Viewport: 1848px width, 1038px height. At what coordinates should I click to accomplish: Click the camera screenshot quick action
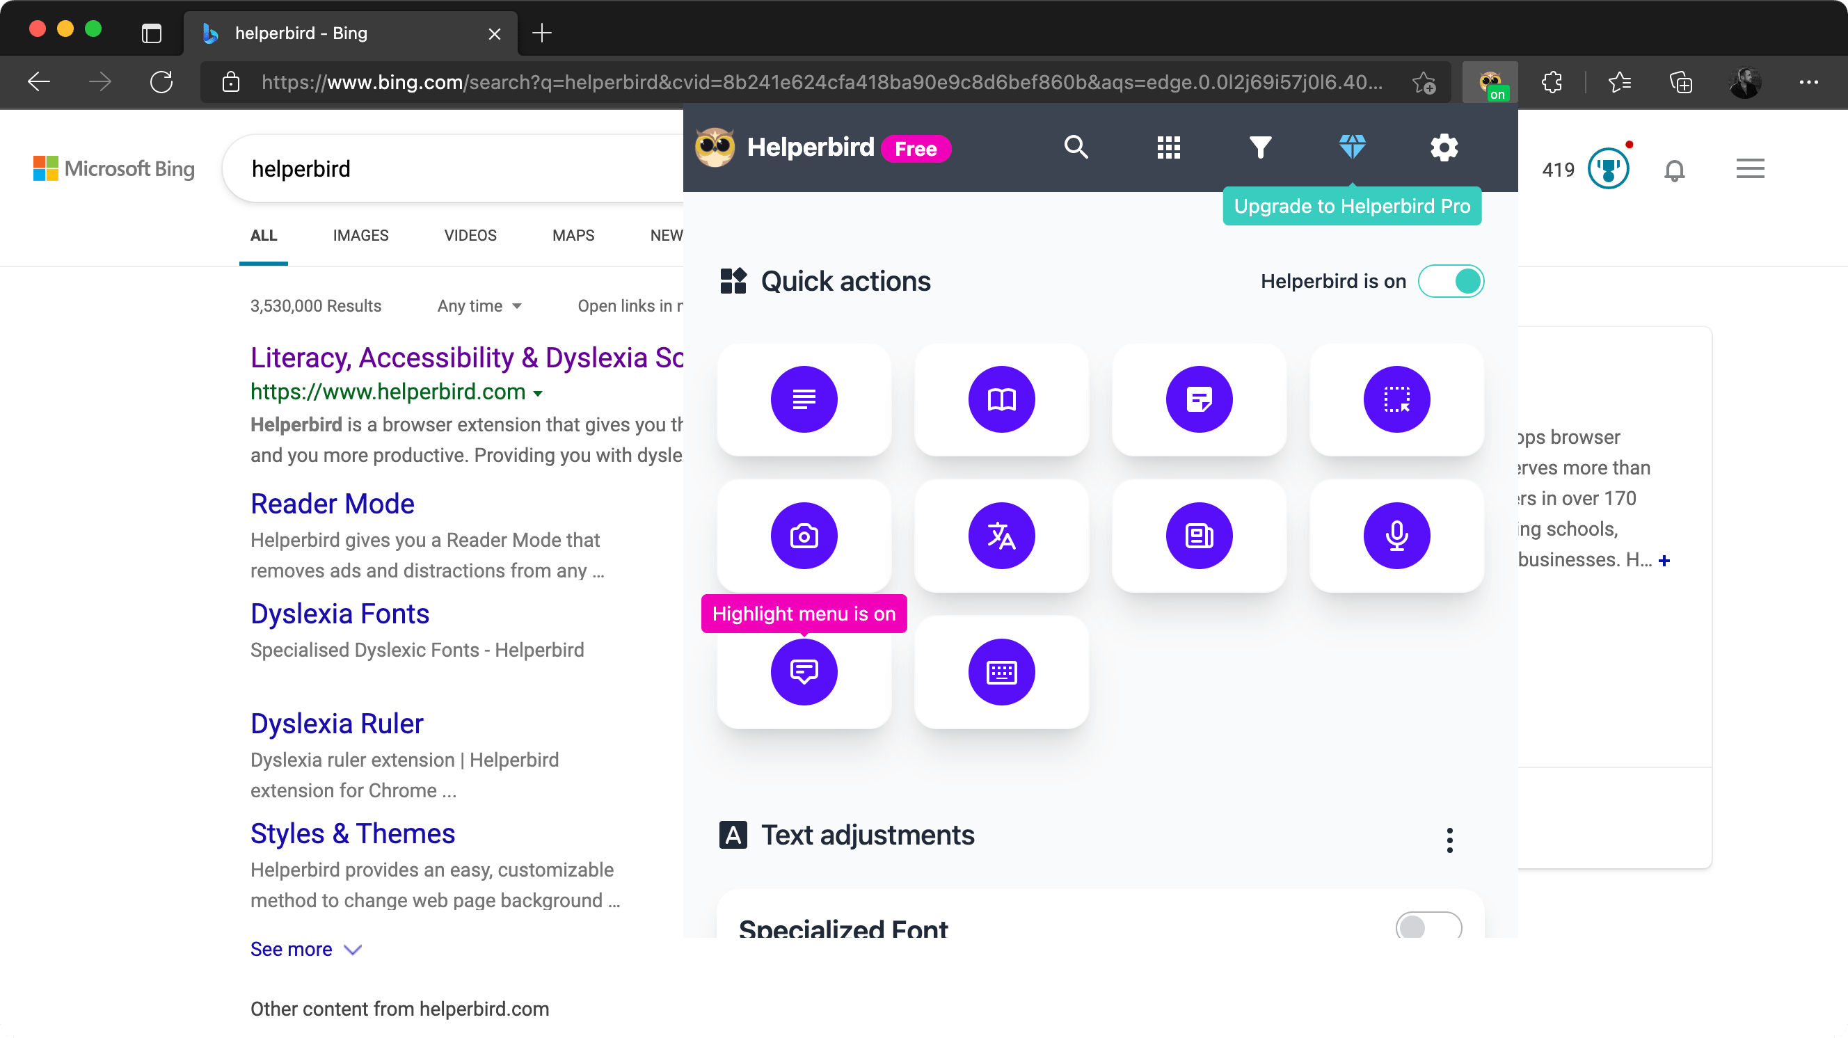pyautogui.click(x=804, y=536)
